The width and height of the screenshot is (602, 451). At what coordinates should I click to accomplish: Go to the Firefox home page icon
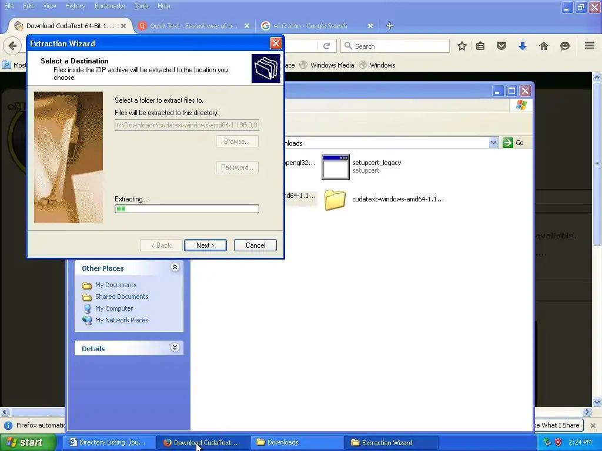point(544,46)
